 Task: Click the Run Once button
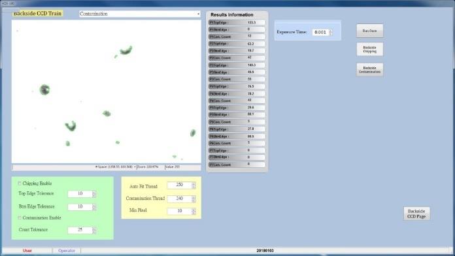point(370,31)
